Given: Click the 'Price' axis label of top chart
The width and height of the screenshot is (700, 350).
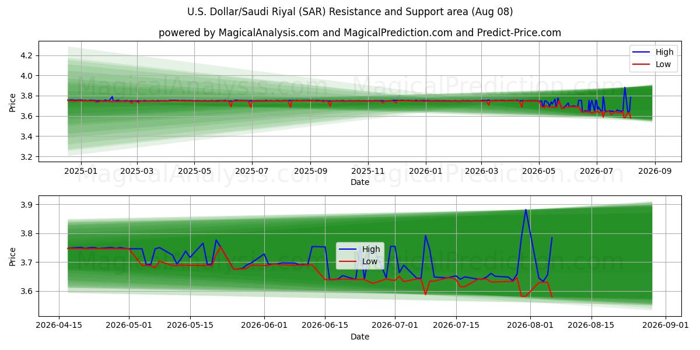Looking at the screenshot, I should (x=13, y=101).
